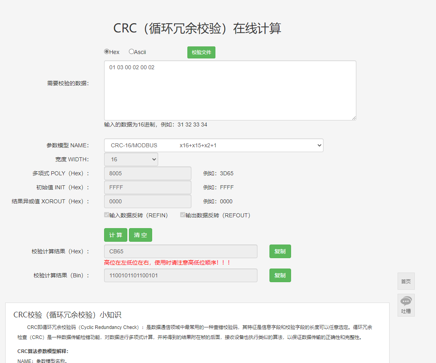Click inside the data textarea to verify
The image size is (436, 363).
pyautogui.click(x=230, y=90)
